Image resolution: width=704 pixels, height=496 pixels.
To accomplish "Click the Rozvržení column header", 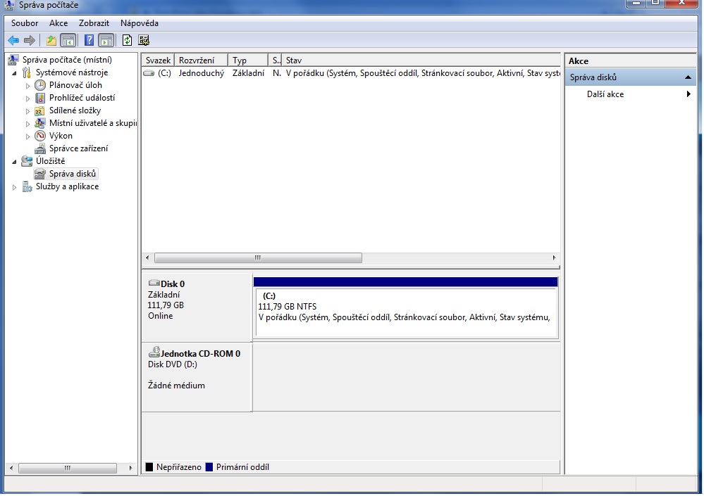I will (x=201, y=61).
